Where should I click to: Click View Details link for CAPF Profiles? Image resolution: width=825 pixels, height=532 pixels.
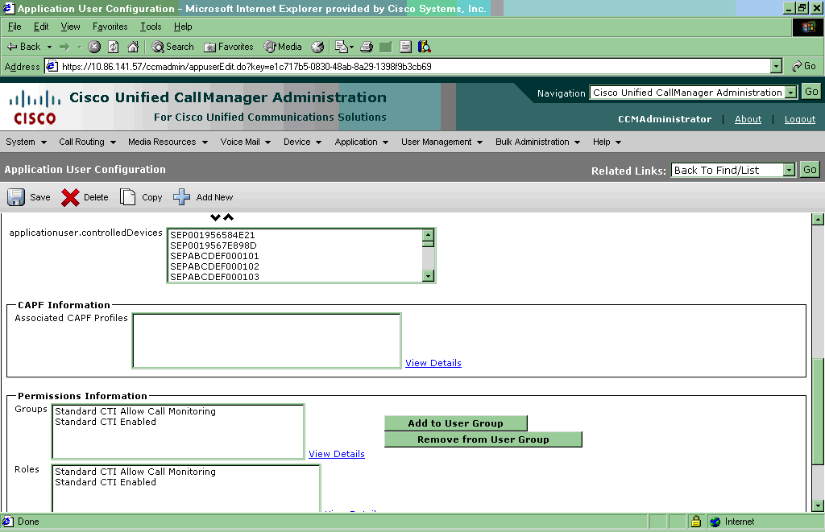(x=433, y=363)
